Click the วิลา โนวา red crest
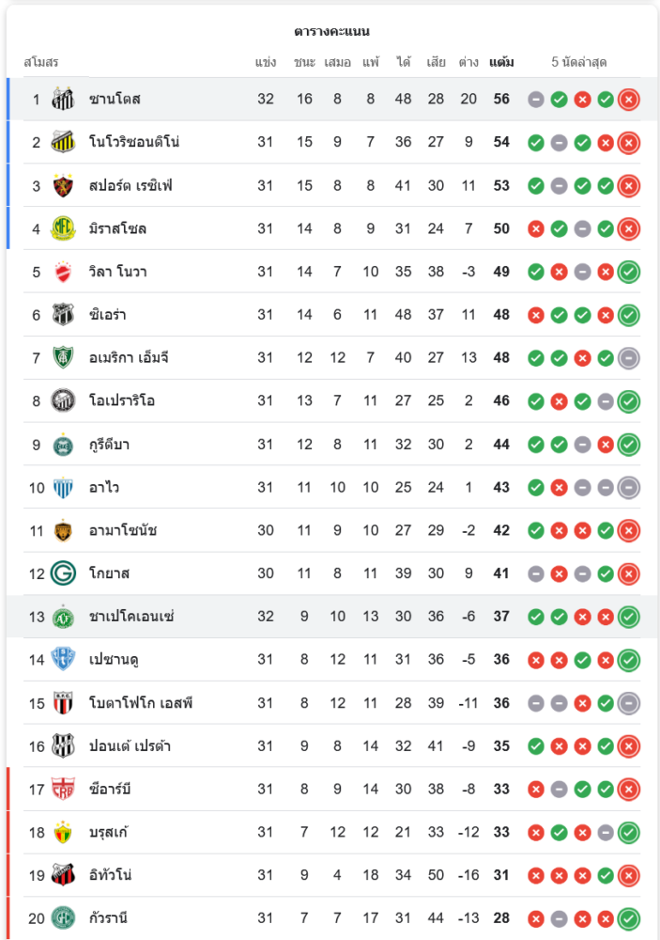 pyautogui.click(x=63, y=272)
